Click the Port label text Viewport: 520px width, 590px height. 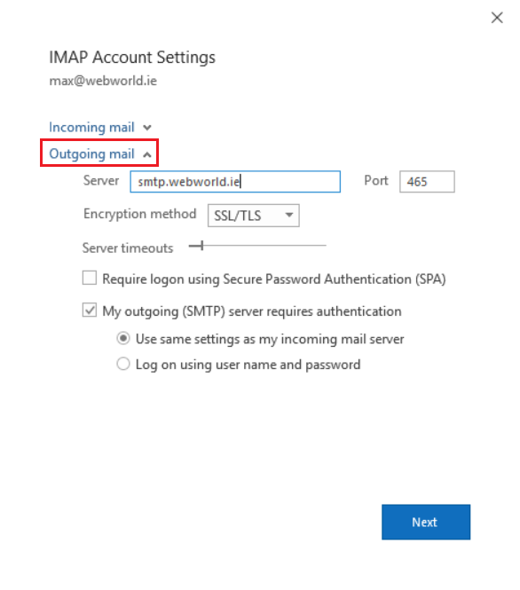[x=375, y=181]
